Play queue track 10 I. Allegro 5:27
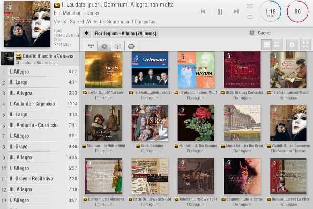This screenshot has height=209, width=313. pos(39,168)
